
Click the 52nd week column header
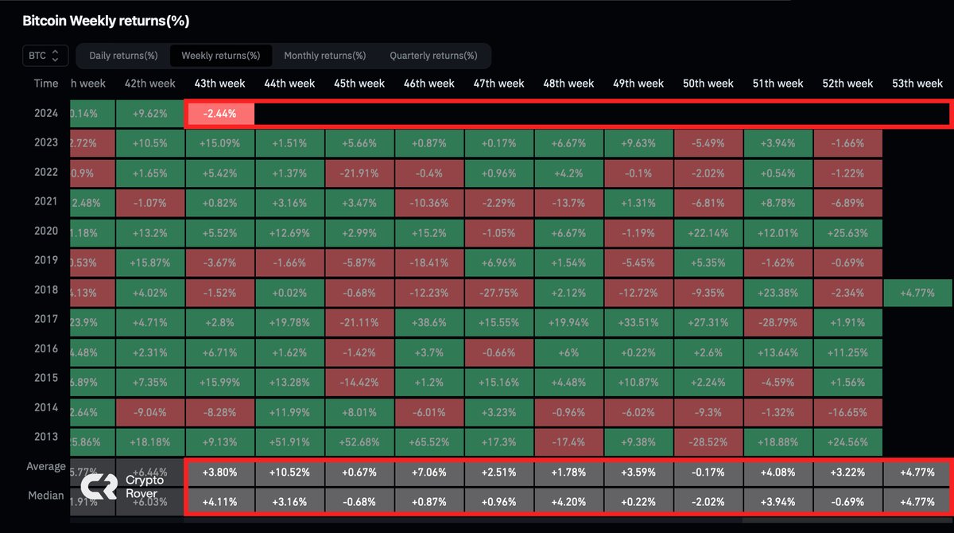coord(847,84)
